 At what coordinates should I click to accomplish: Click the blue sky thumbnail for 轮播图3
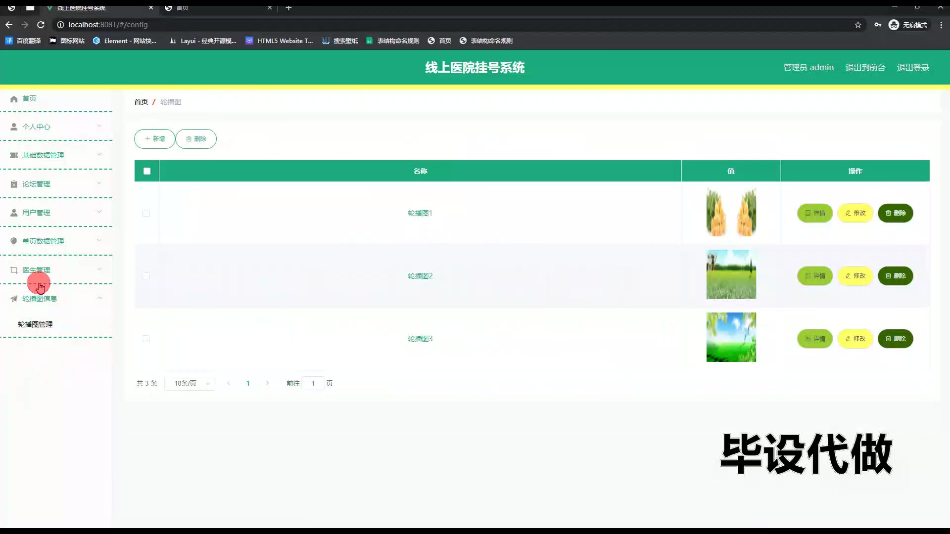[731, 337]
